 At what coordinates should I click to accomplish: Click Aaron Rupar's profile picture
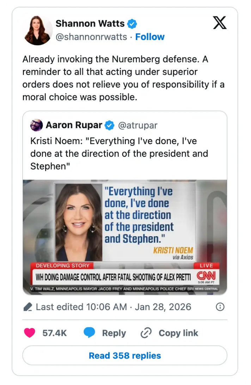(x=36, y=125)
